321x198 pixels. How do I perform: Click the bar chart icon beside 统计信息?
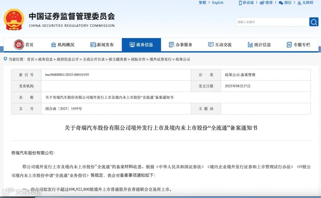[x=250, y=45]
